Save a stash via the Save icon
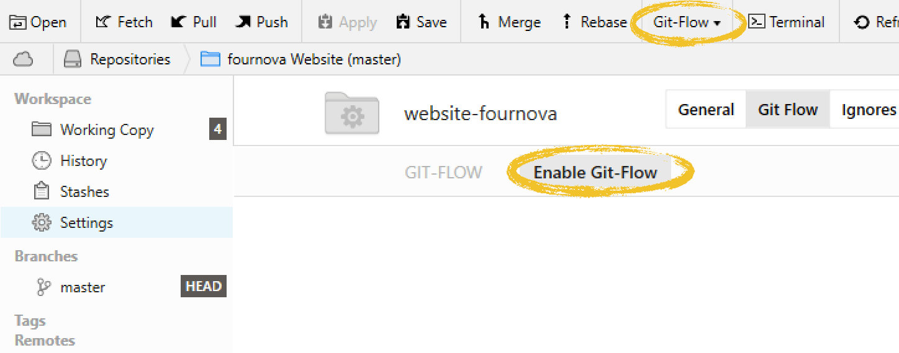899x353 pixels. coord(403,22)
